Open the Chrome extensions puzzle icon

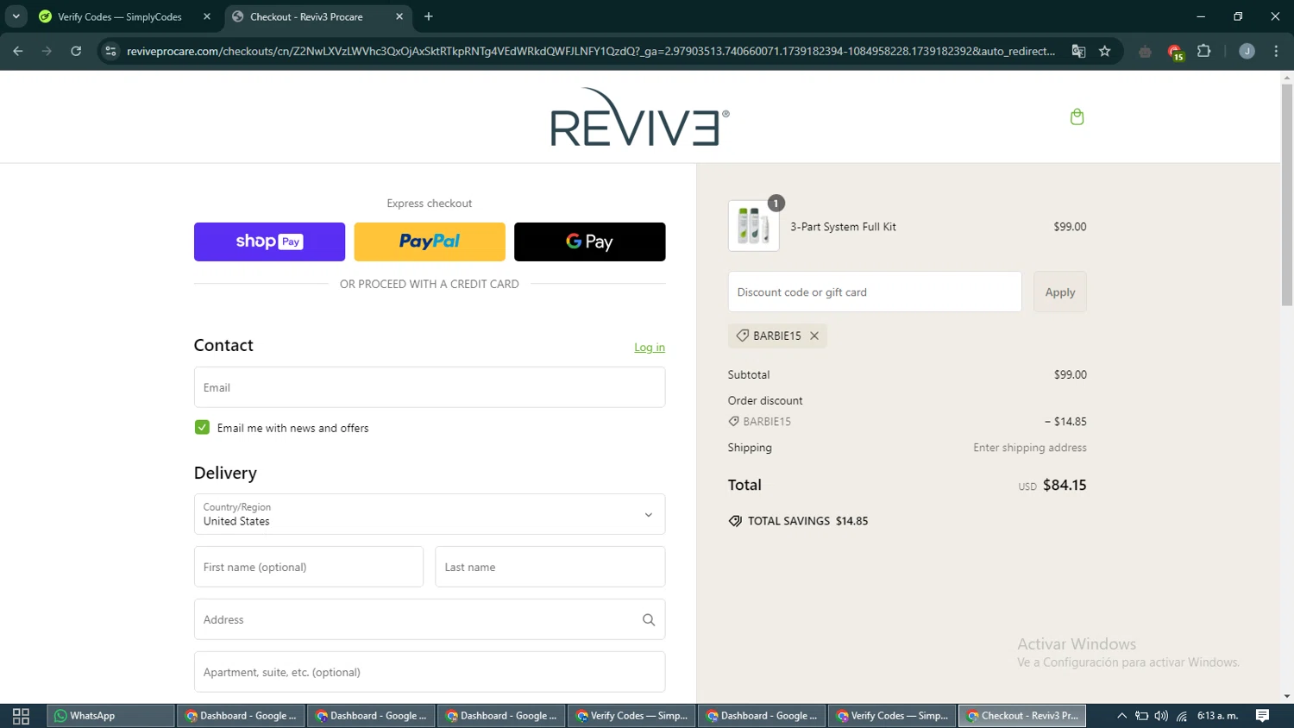(1204, 51)
